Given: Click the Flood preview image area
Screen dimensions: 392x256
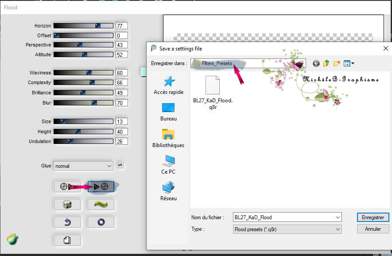Looking at the screenshot, I should 273,28.
